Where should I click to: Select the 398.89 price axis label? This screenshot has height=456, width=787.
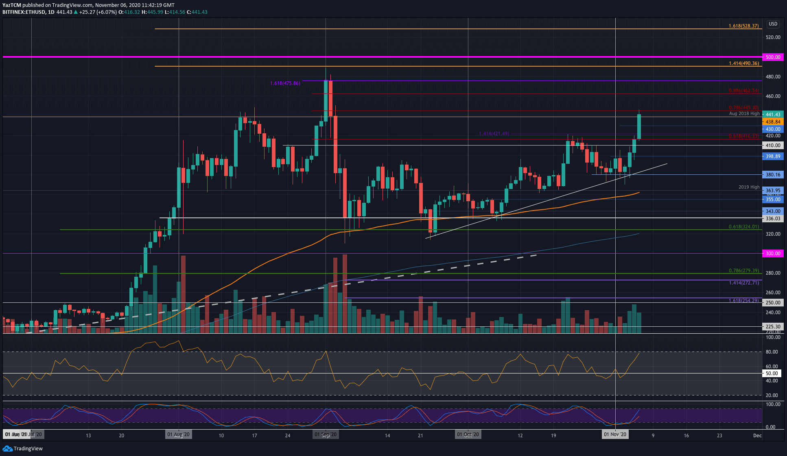tap(772, 156)
